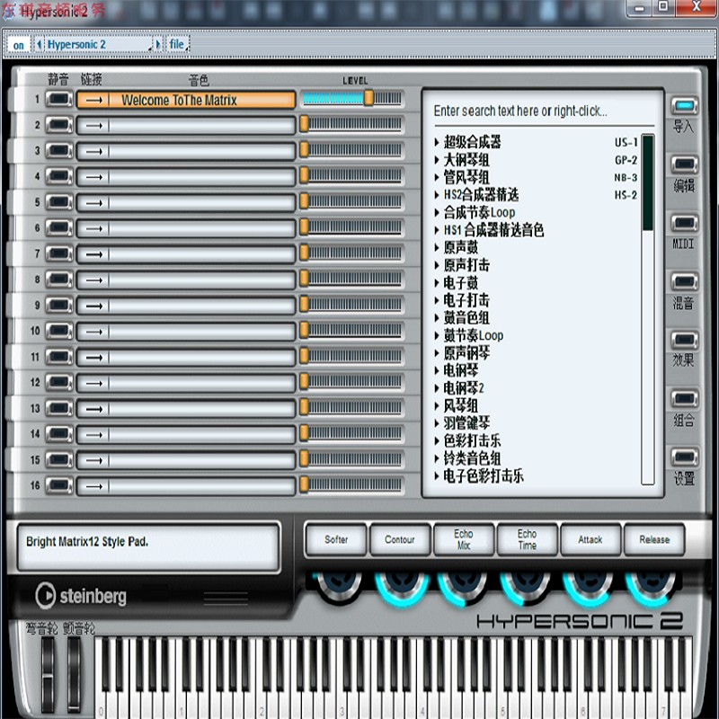Select the 羽管键琴 category

466,423
